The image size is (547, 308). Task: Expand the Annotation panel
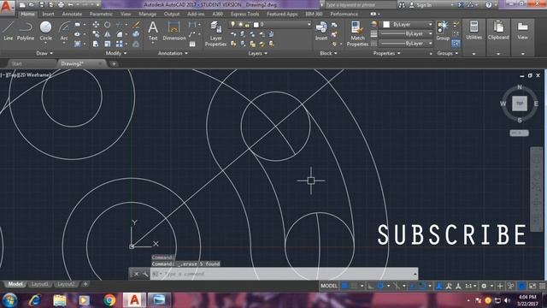click(x=173, y=53)
